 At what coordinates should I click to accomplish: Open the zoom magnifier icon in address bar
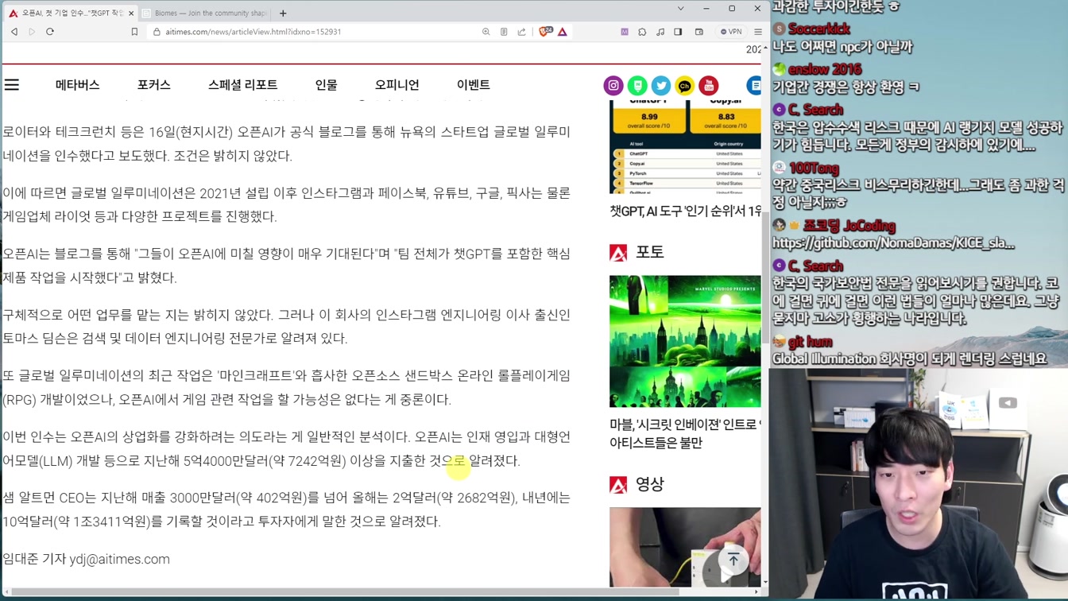click(x=486, y=32)
